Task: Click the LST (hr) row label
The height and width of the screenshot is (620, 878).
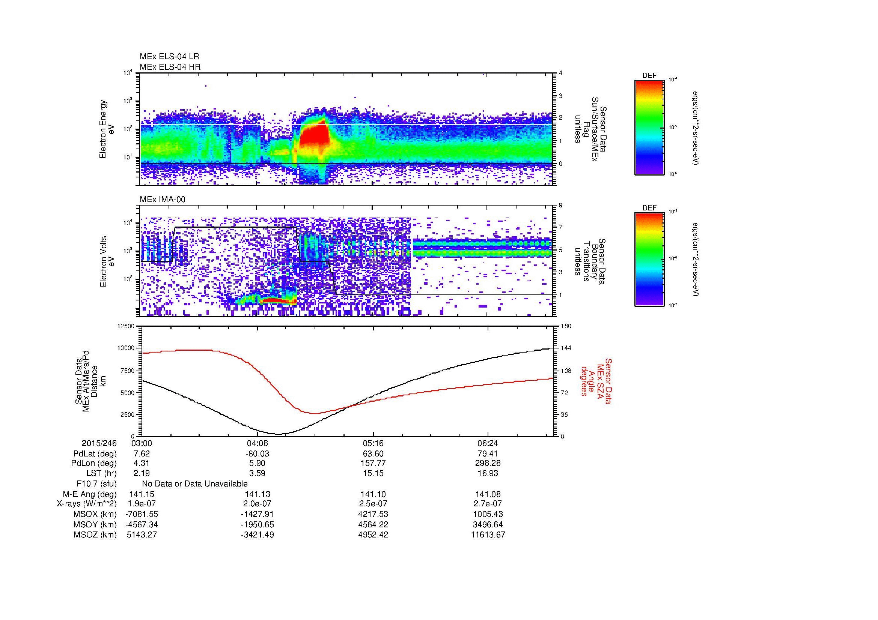Action: (101, 474)
